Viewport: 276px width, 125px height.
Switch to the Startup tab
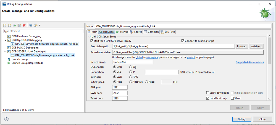122,32
